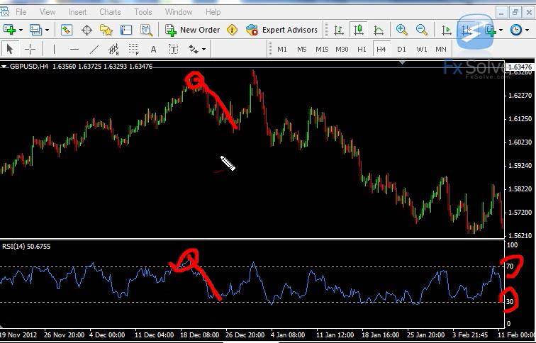The height and width of the screenshot is (343, 536).
Task: Select the trendline drawing tool
Action: (x=94, y=49)
